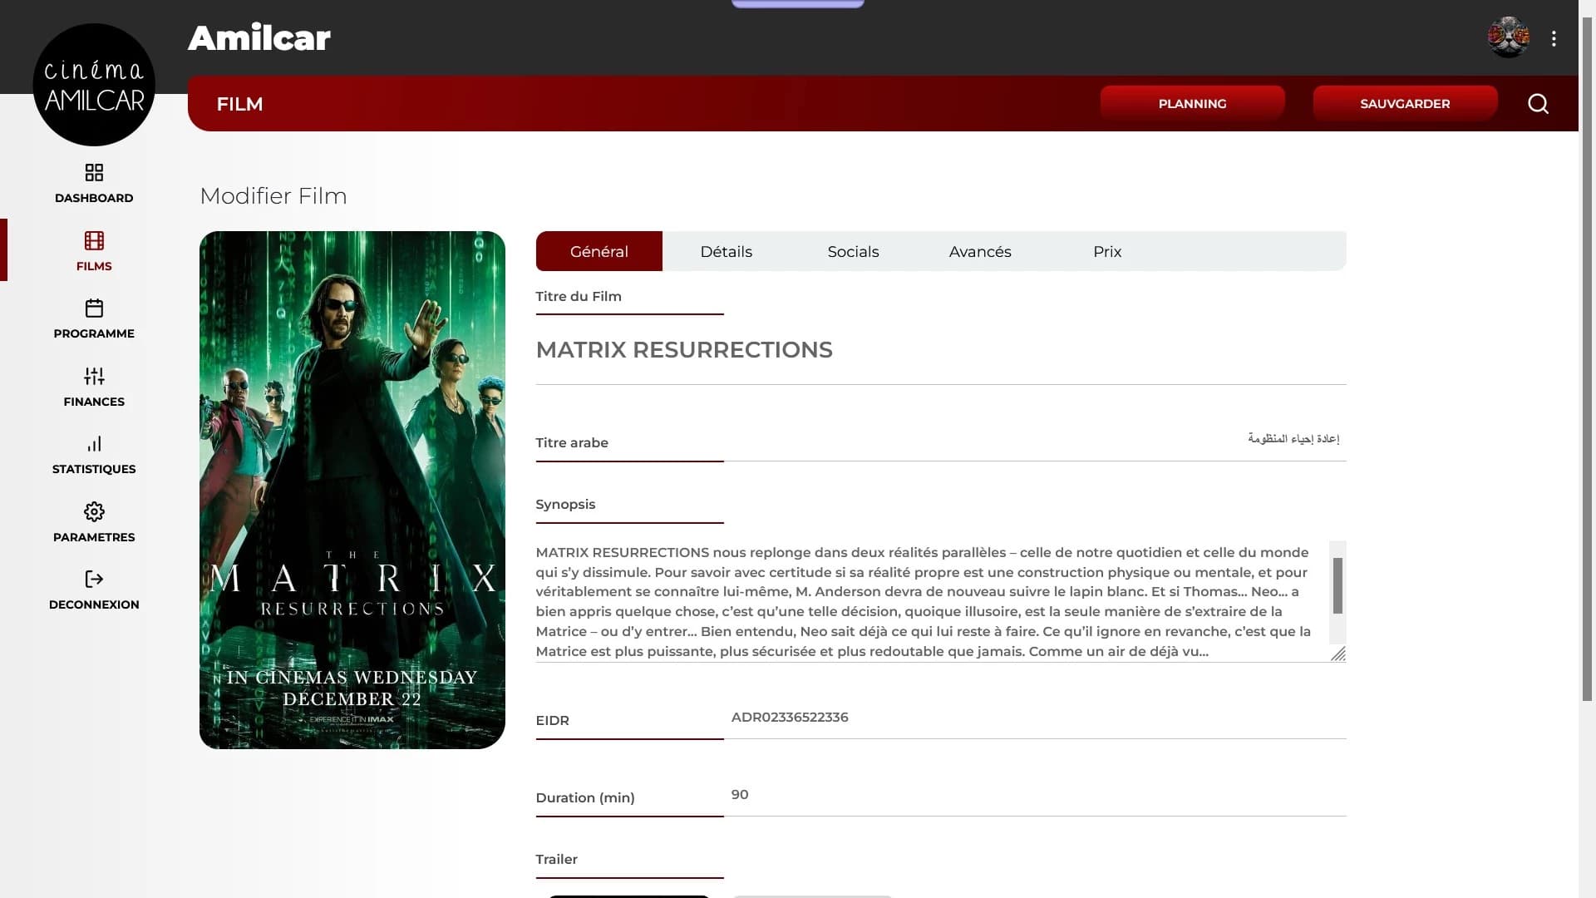This screenshot has height=898, width=1596.
Task: Click the DASHBOARD label in the sidebar
Action: [x=94, y=198]
